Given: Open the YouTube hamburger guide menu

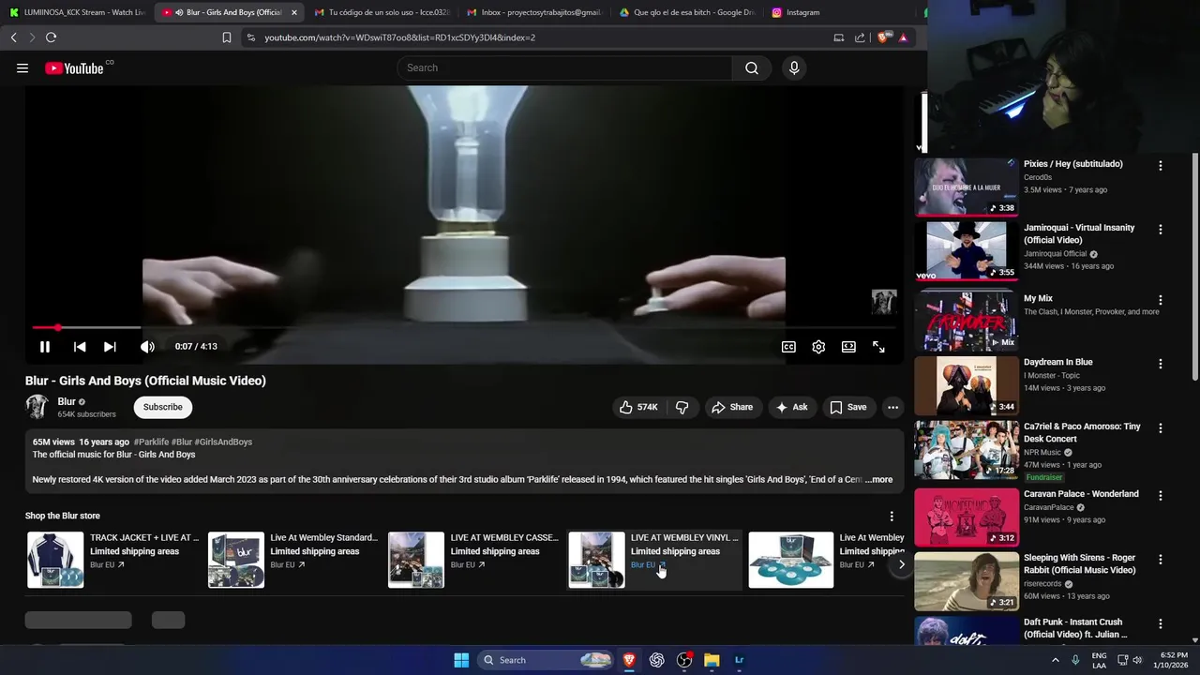Looking at the screenshot, I should [22, 67].
